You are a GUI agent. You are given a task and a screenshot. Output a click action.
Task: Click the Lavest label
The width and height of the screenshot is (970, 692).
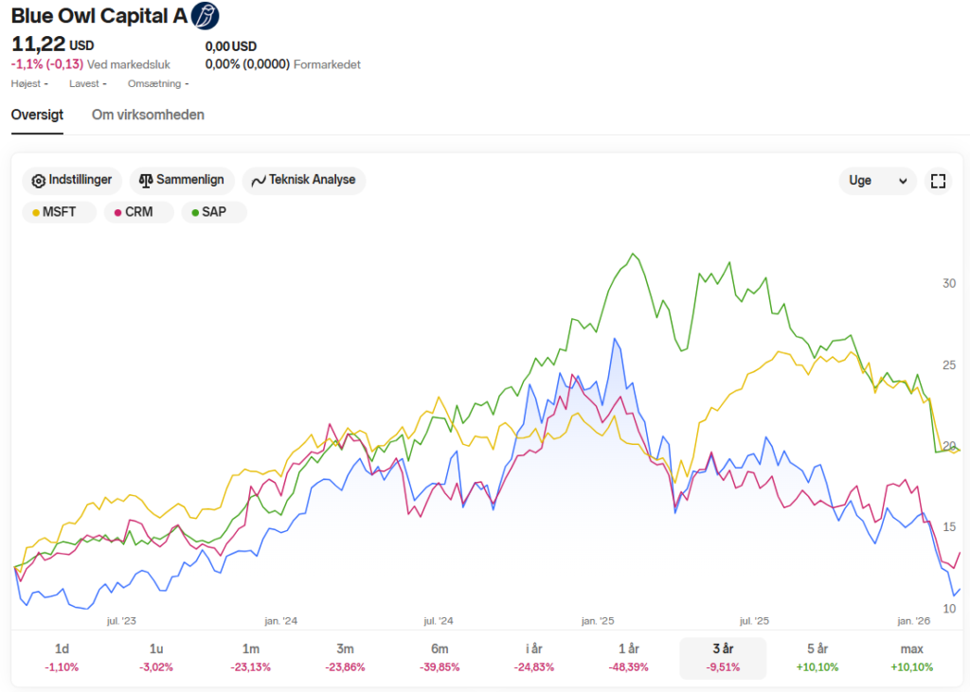84,83
